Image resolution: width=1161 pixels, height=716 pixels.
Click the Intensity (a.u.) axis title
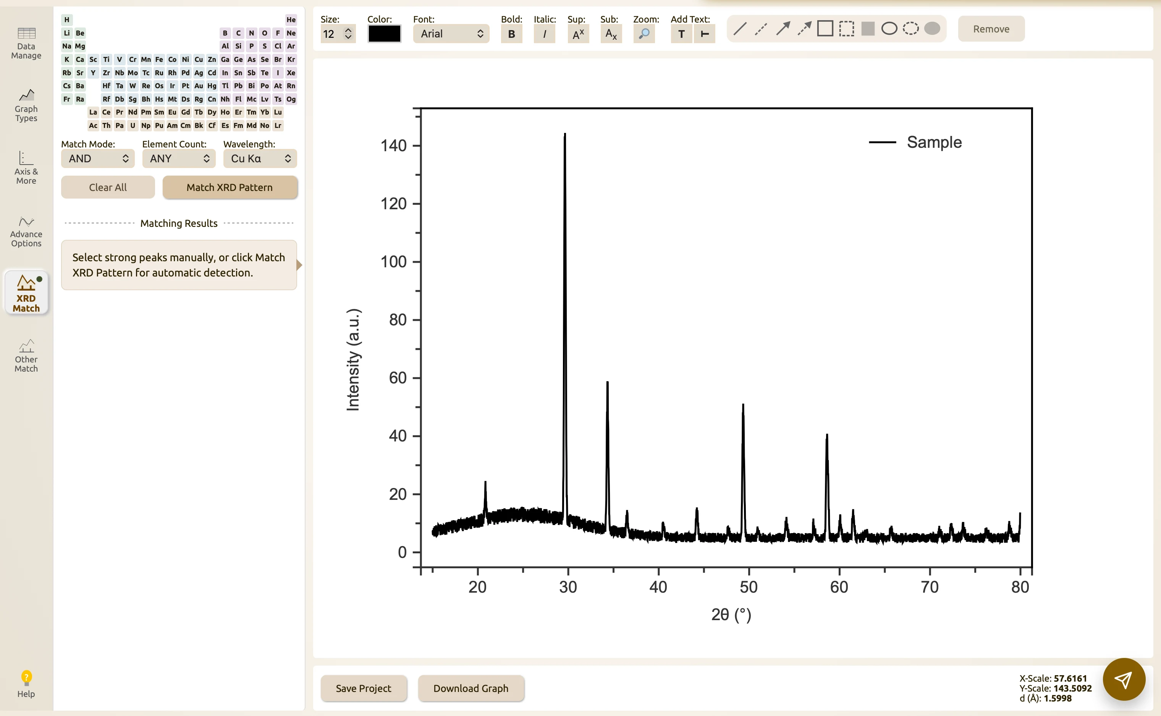pos(353,360)
